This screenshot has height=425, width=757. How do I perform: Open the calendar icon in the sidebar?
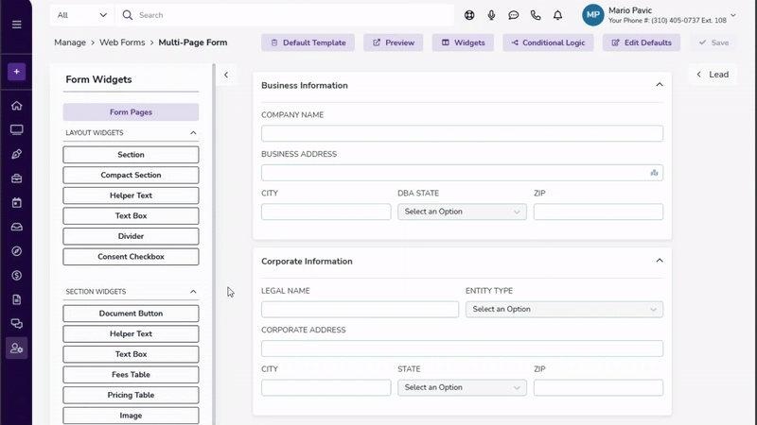(16, 202)
